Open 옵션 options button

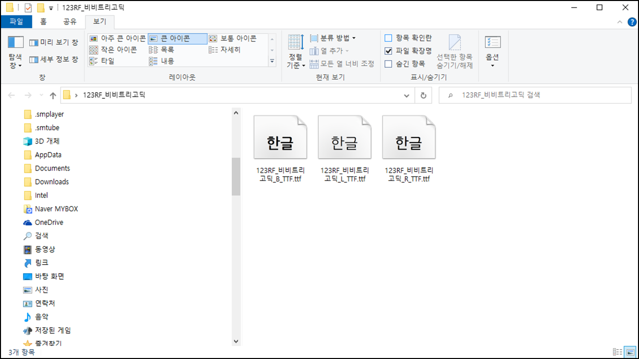(x=493, y=52)
